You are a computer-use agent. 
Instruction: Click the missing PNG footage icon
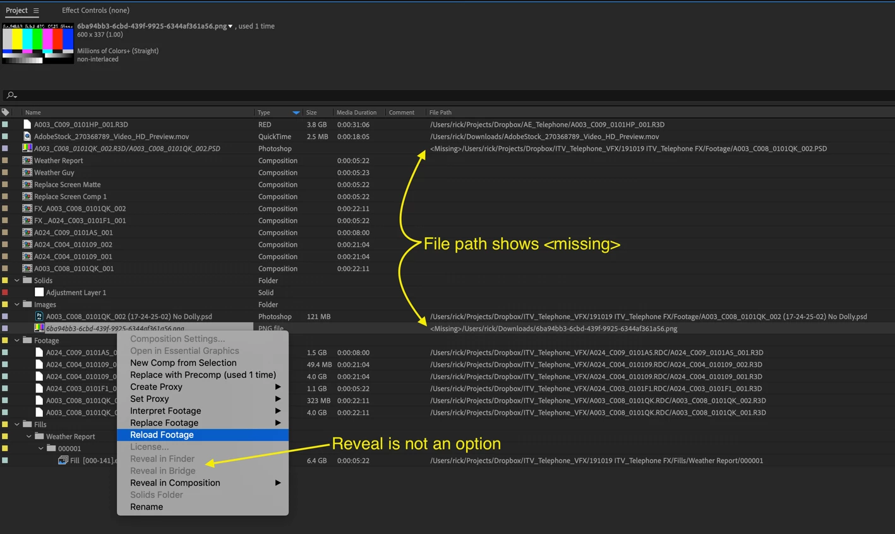pos(39,329)
